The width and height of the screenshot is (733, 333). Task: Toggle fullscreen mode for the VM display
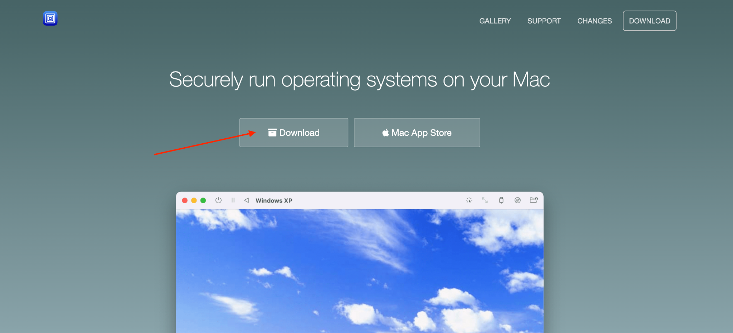[485, 200]
